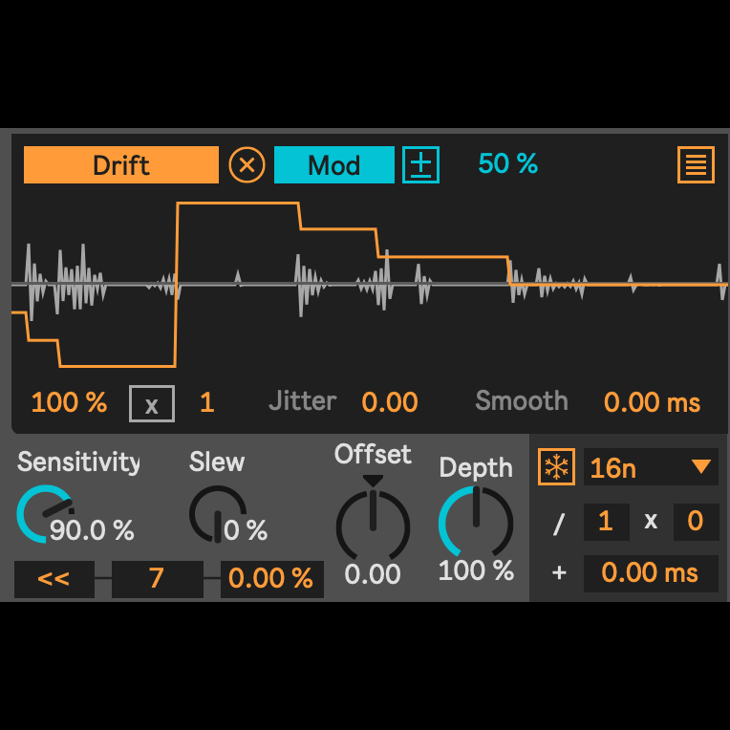The width and height of the screenshot is (730, 730).
Task: Select the Smooth 0.00 ms field
Action: coord(652,403)
